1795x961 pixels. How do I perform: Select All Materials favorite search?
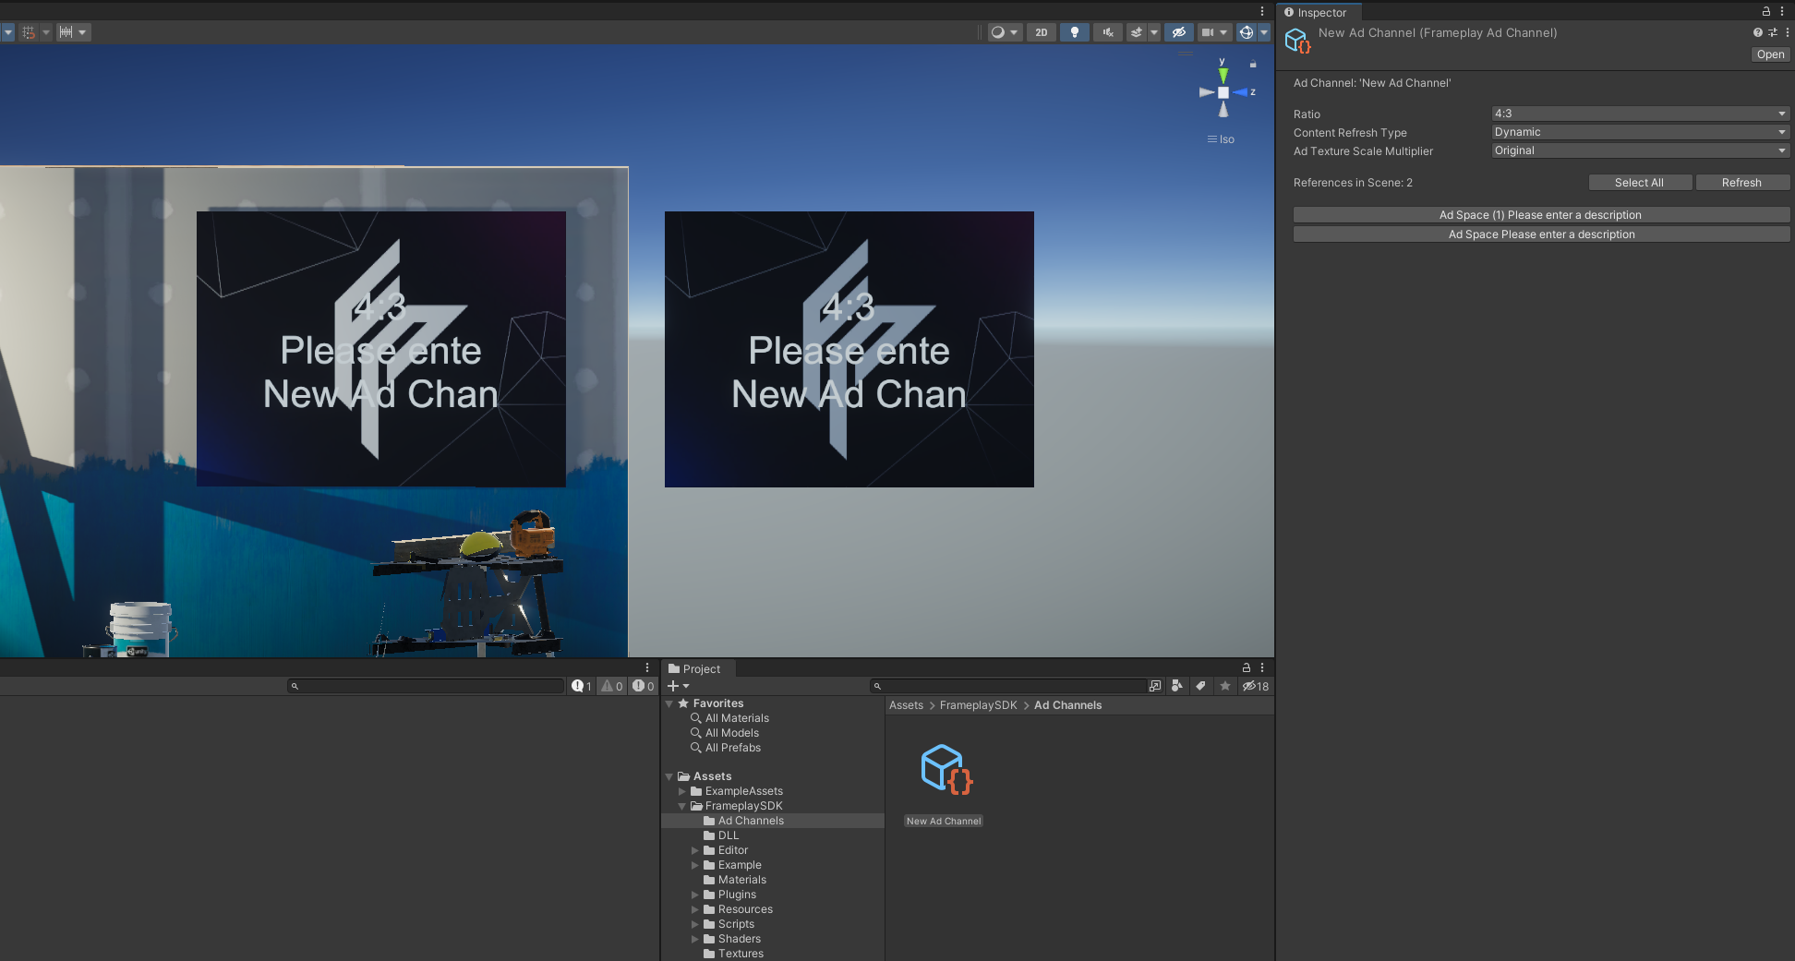(737, 718)
